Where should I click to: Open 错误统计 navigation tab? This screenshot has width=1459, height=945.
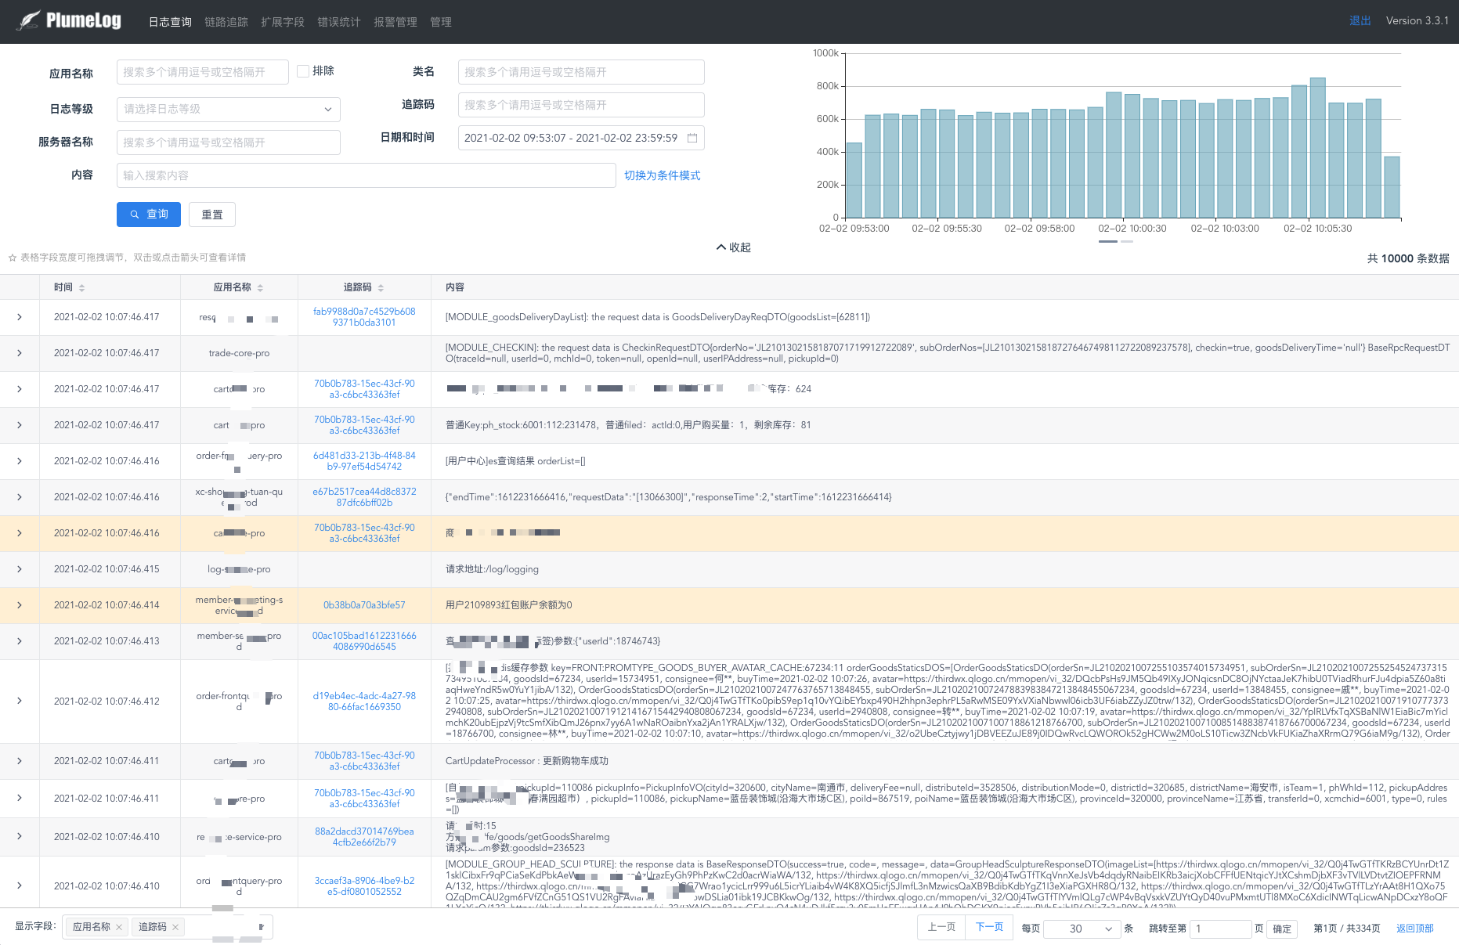(339, 22)
